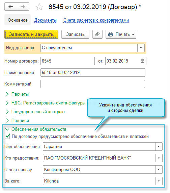Open Вид обеспечения dropdown arrow
Viewport: 170px width, 193px height.
coord(159,146)
